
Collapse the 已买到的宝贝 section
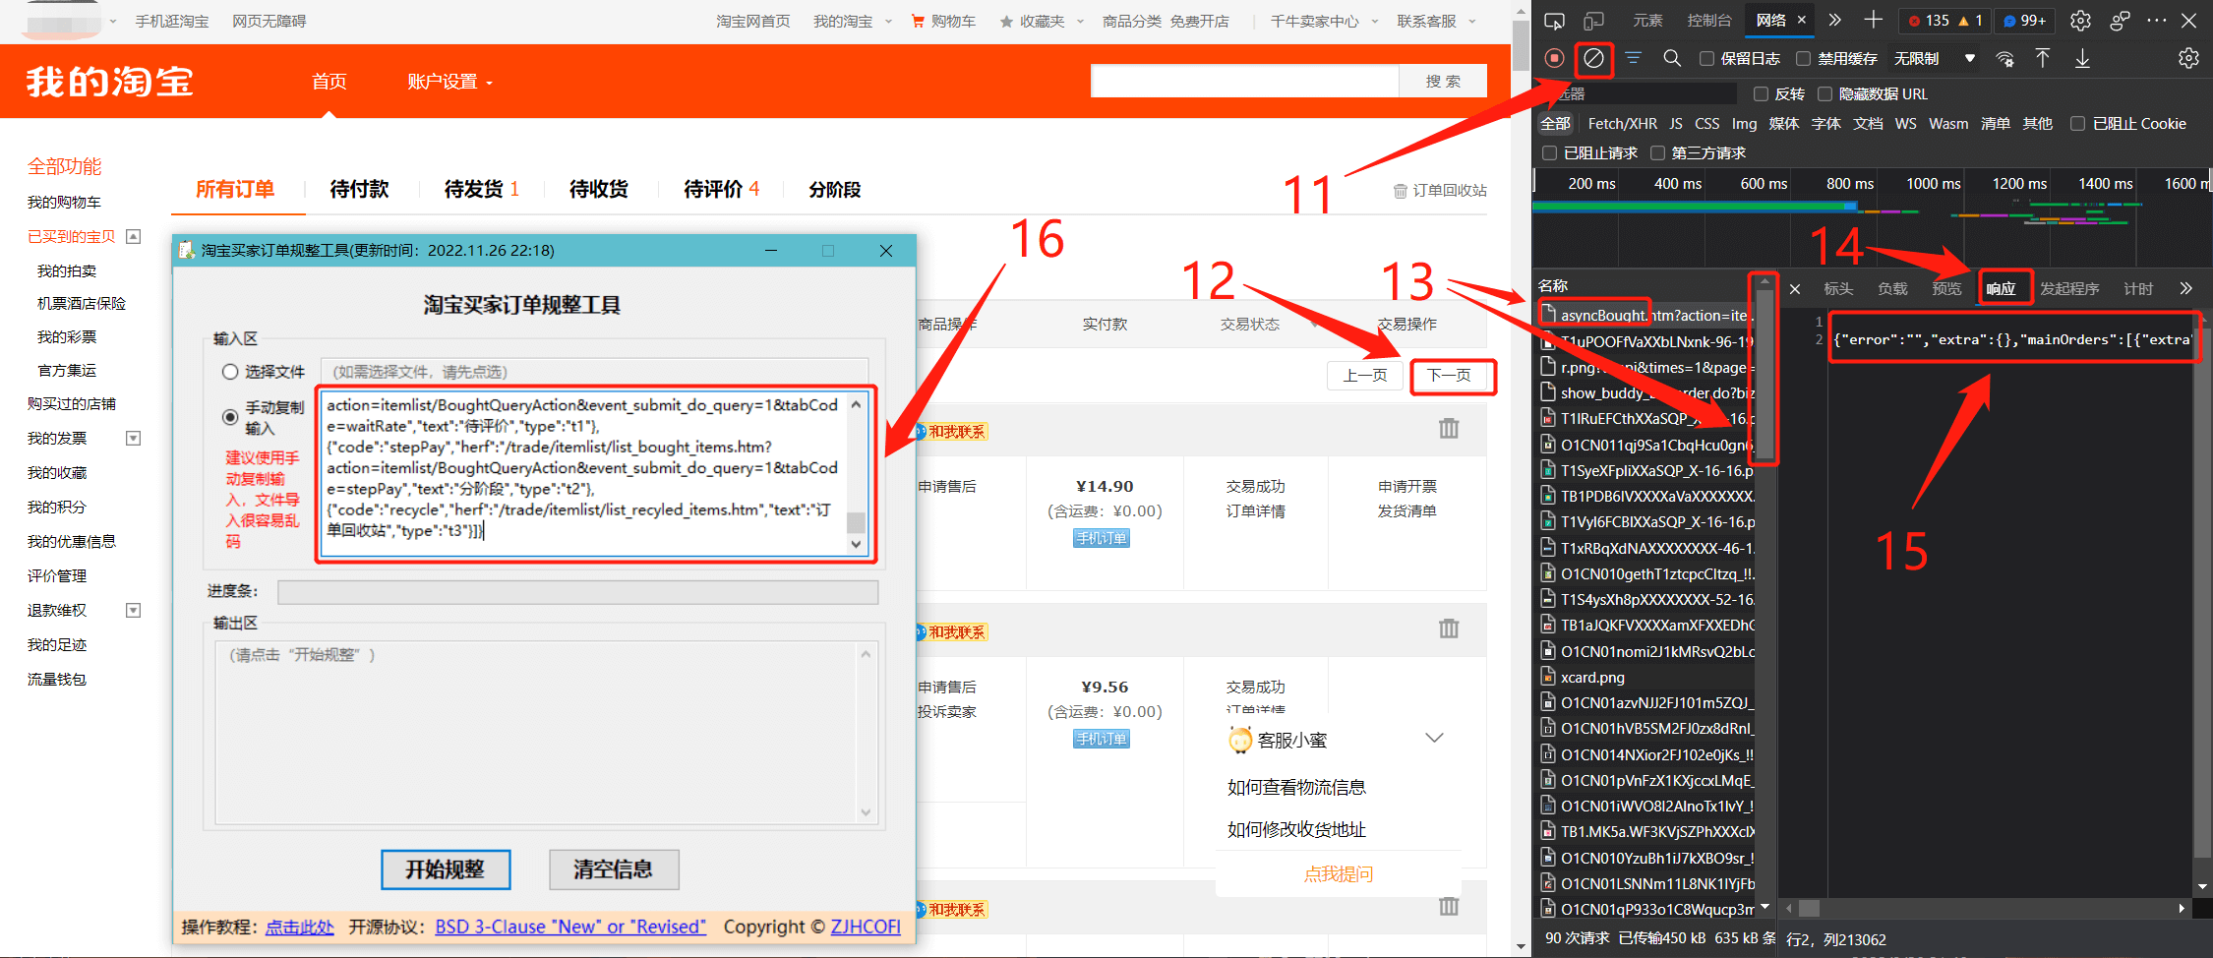[x=134, y=236]
